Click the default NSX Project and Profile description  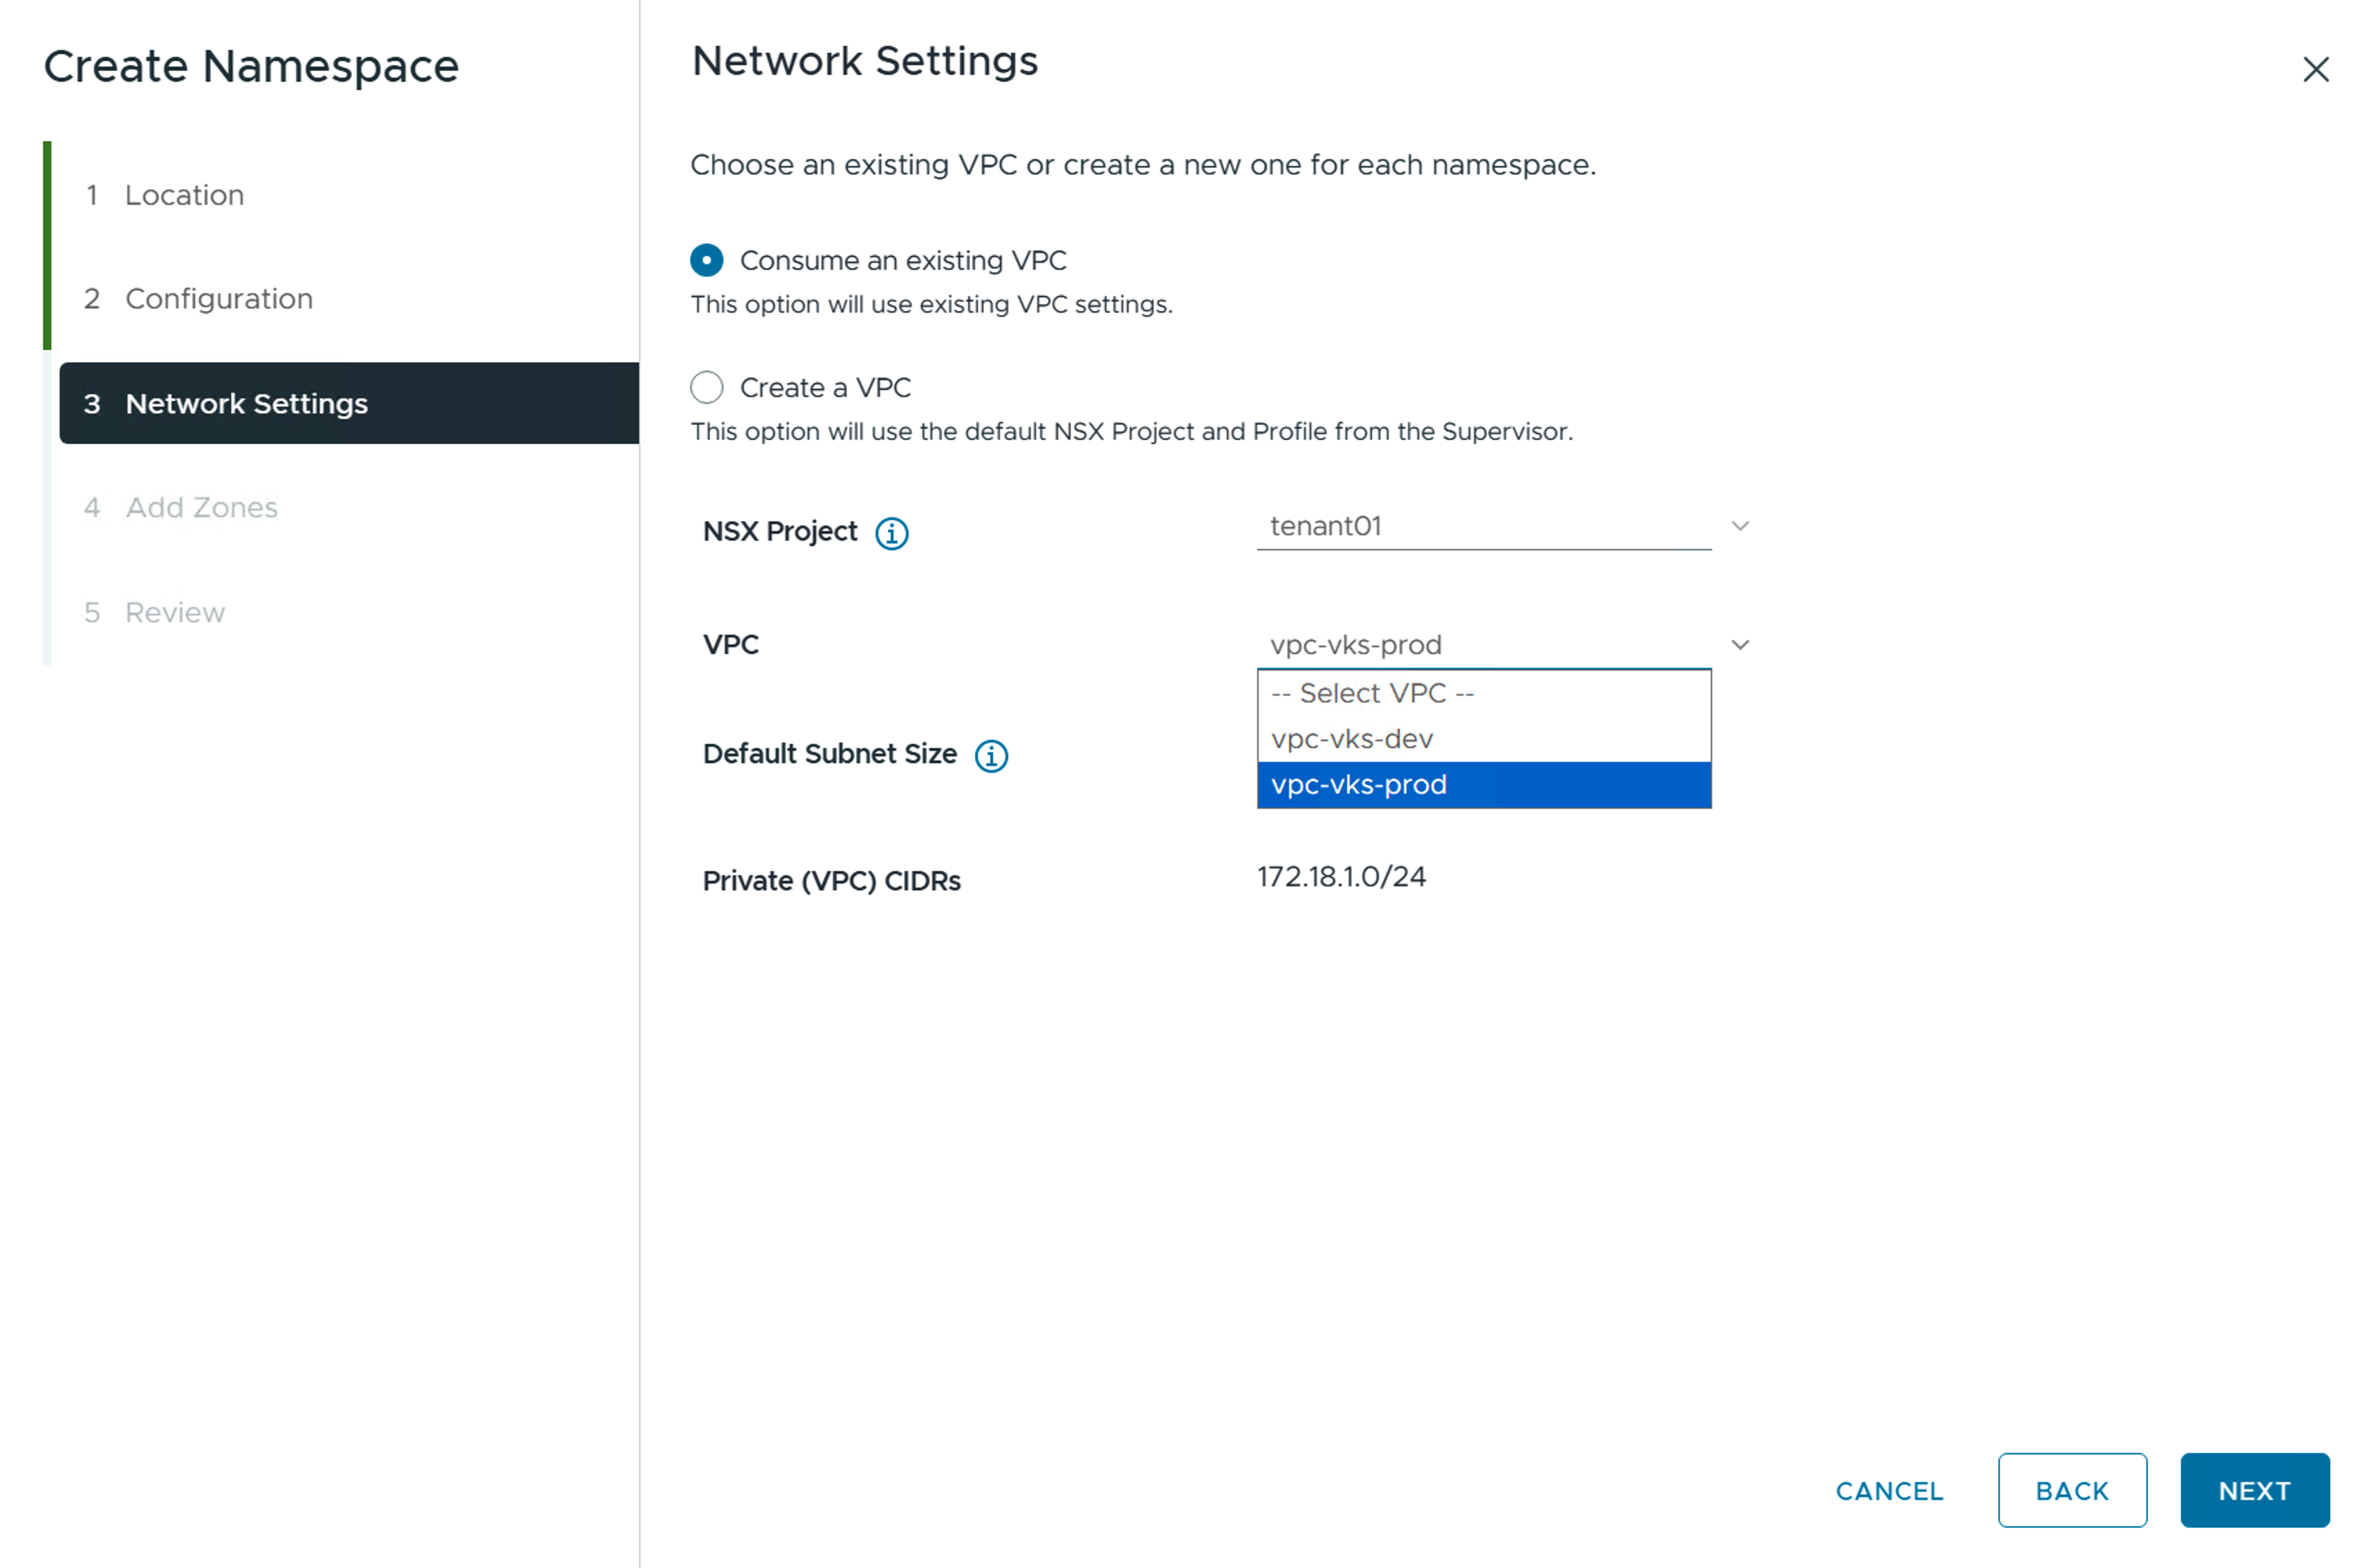tap(1131, 432)
